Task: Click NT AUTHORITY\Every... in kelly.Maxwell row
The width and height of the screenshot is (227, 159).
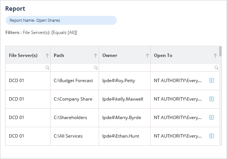Action: [178, 99]
